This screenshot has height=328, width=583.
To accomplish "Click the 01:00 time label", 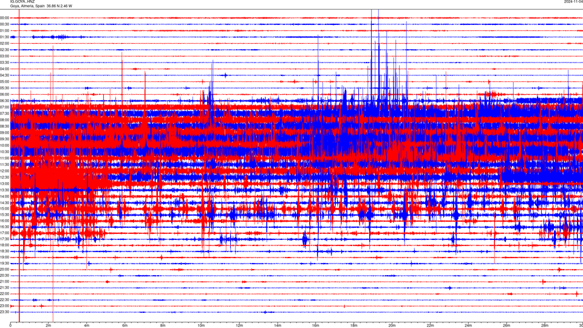I will (x=4, y=30).
